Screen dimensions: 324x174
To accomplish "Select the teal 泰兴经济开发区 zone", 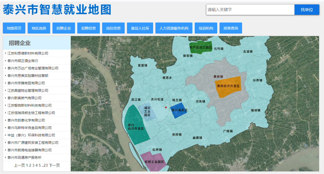I will pyautogui.click(x=136, y=126).
